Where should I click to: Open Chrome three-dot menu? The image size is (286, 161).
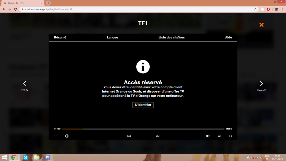point(282,9)
